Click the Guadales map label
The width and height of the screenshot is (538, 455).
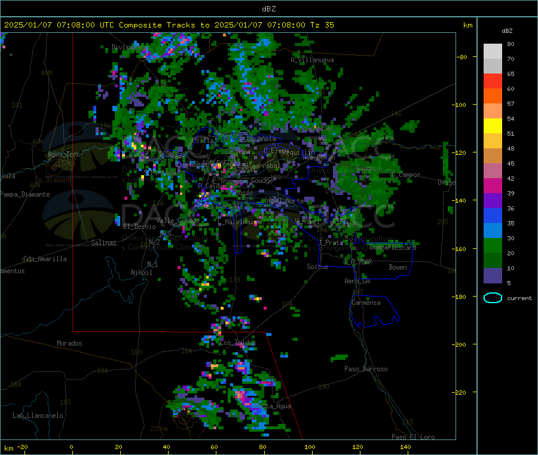(x=319, y=129)
